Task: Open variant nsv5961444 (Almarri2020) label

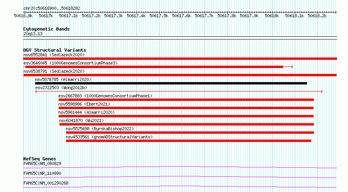Action: click(86, 112)
